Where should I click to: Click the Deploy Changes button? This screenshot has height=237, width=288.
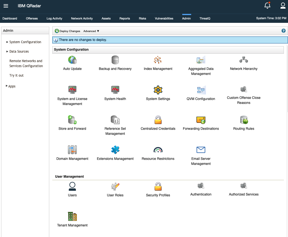click(x=67, y=31)
